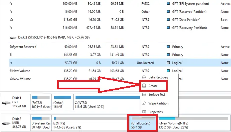Select the 516.00 MB recovery partition row

tap(120, 28)
